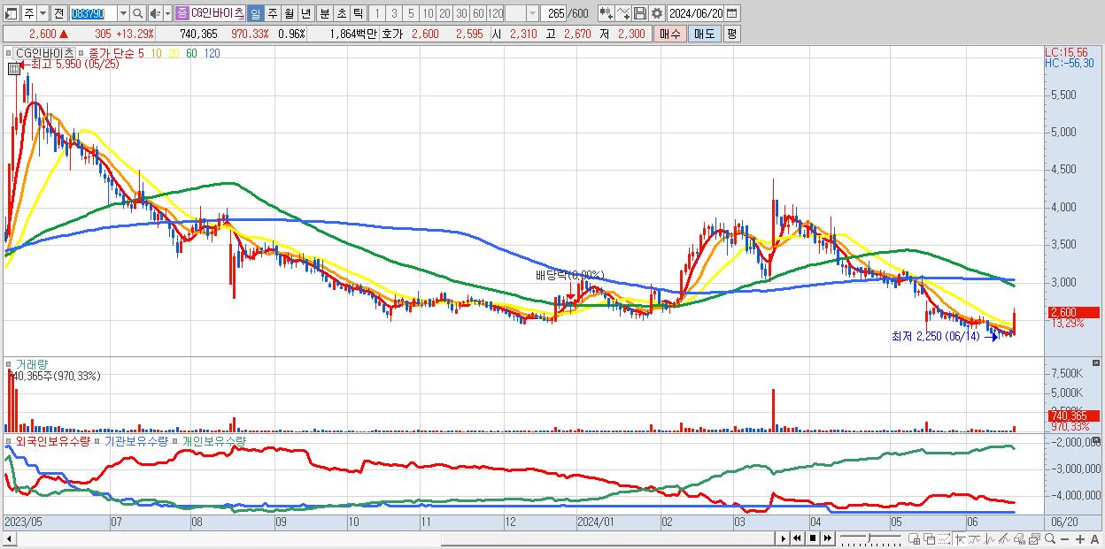The height and width of the screenshot is (549, 1105).
Task: Click the 평 button
Action: tap(731, 34)
